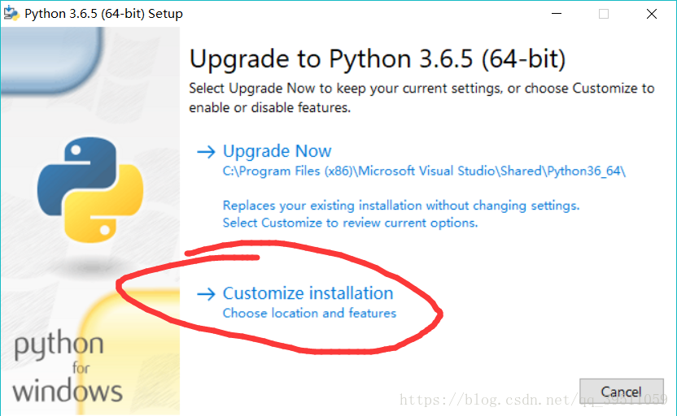Click the Python36_64 install path text
Viewport: 677px width, 416px height.
click(424, 171)
